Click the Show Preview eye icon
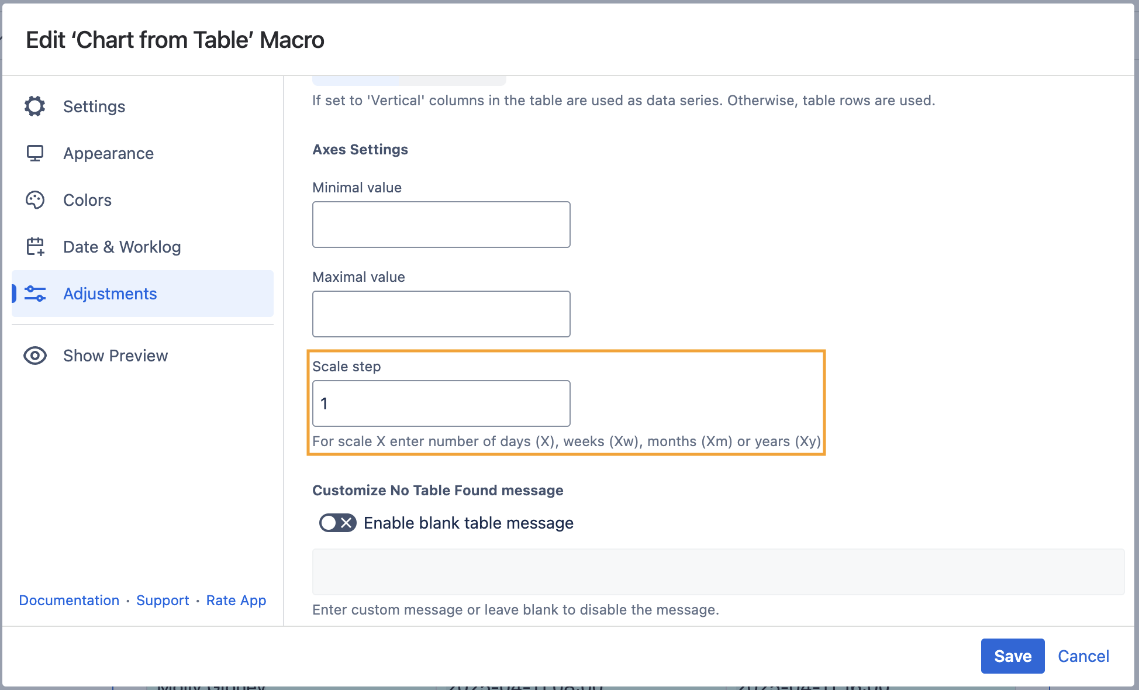This screenshot has height=690, width=1139. point(35,356)
